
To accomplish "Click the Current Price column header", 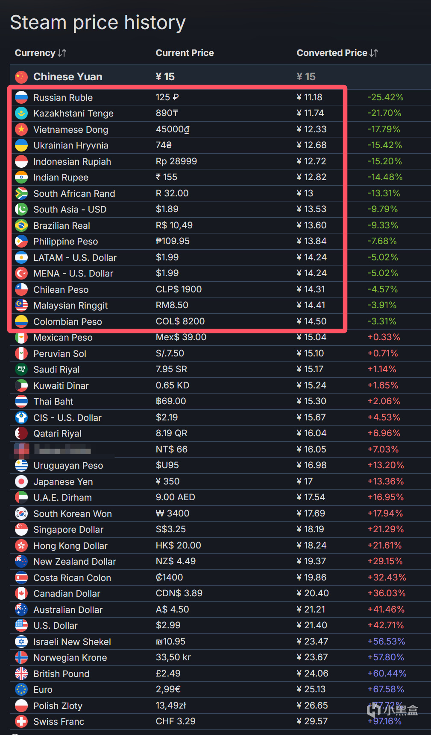I will click(185, 53).
